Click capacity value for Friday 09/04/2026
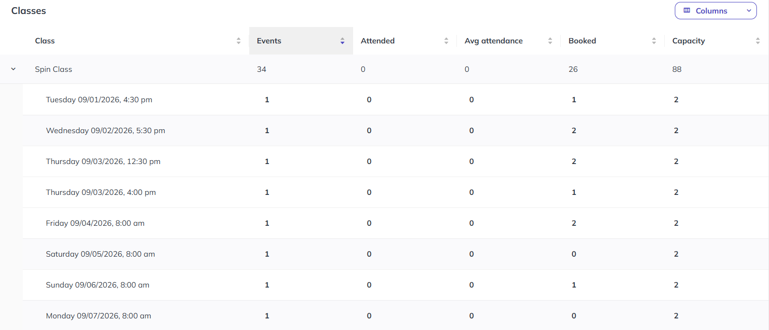This screenshot has width=769, height=330. (x=676, y=223)
